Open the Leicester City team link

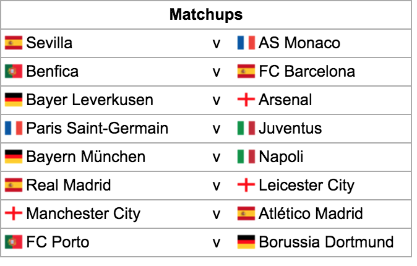click(306, 186)
